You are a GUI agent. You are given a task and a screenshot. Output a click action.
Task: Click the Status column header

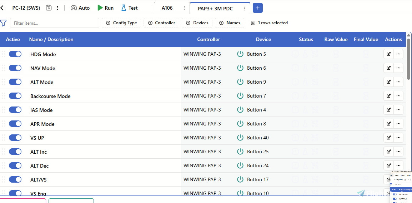[306, 39]
